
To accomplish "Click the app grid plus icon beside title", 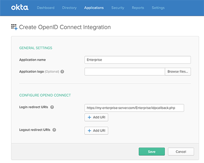I will (14, 27).
